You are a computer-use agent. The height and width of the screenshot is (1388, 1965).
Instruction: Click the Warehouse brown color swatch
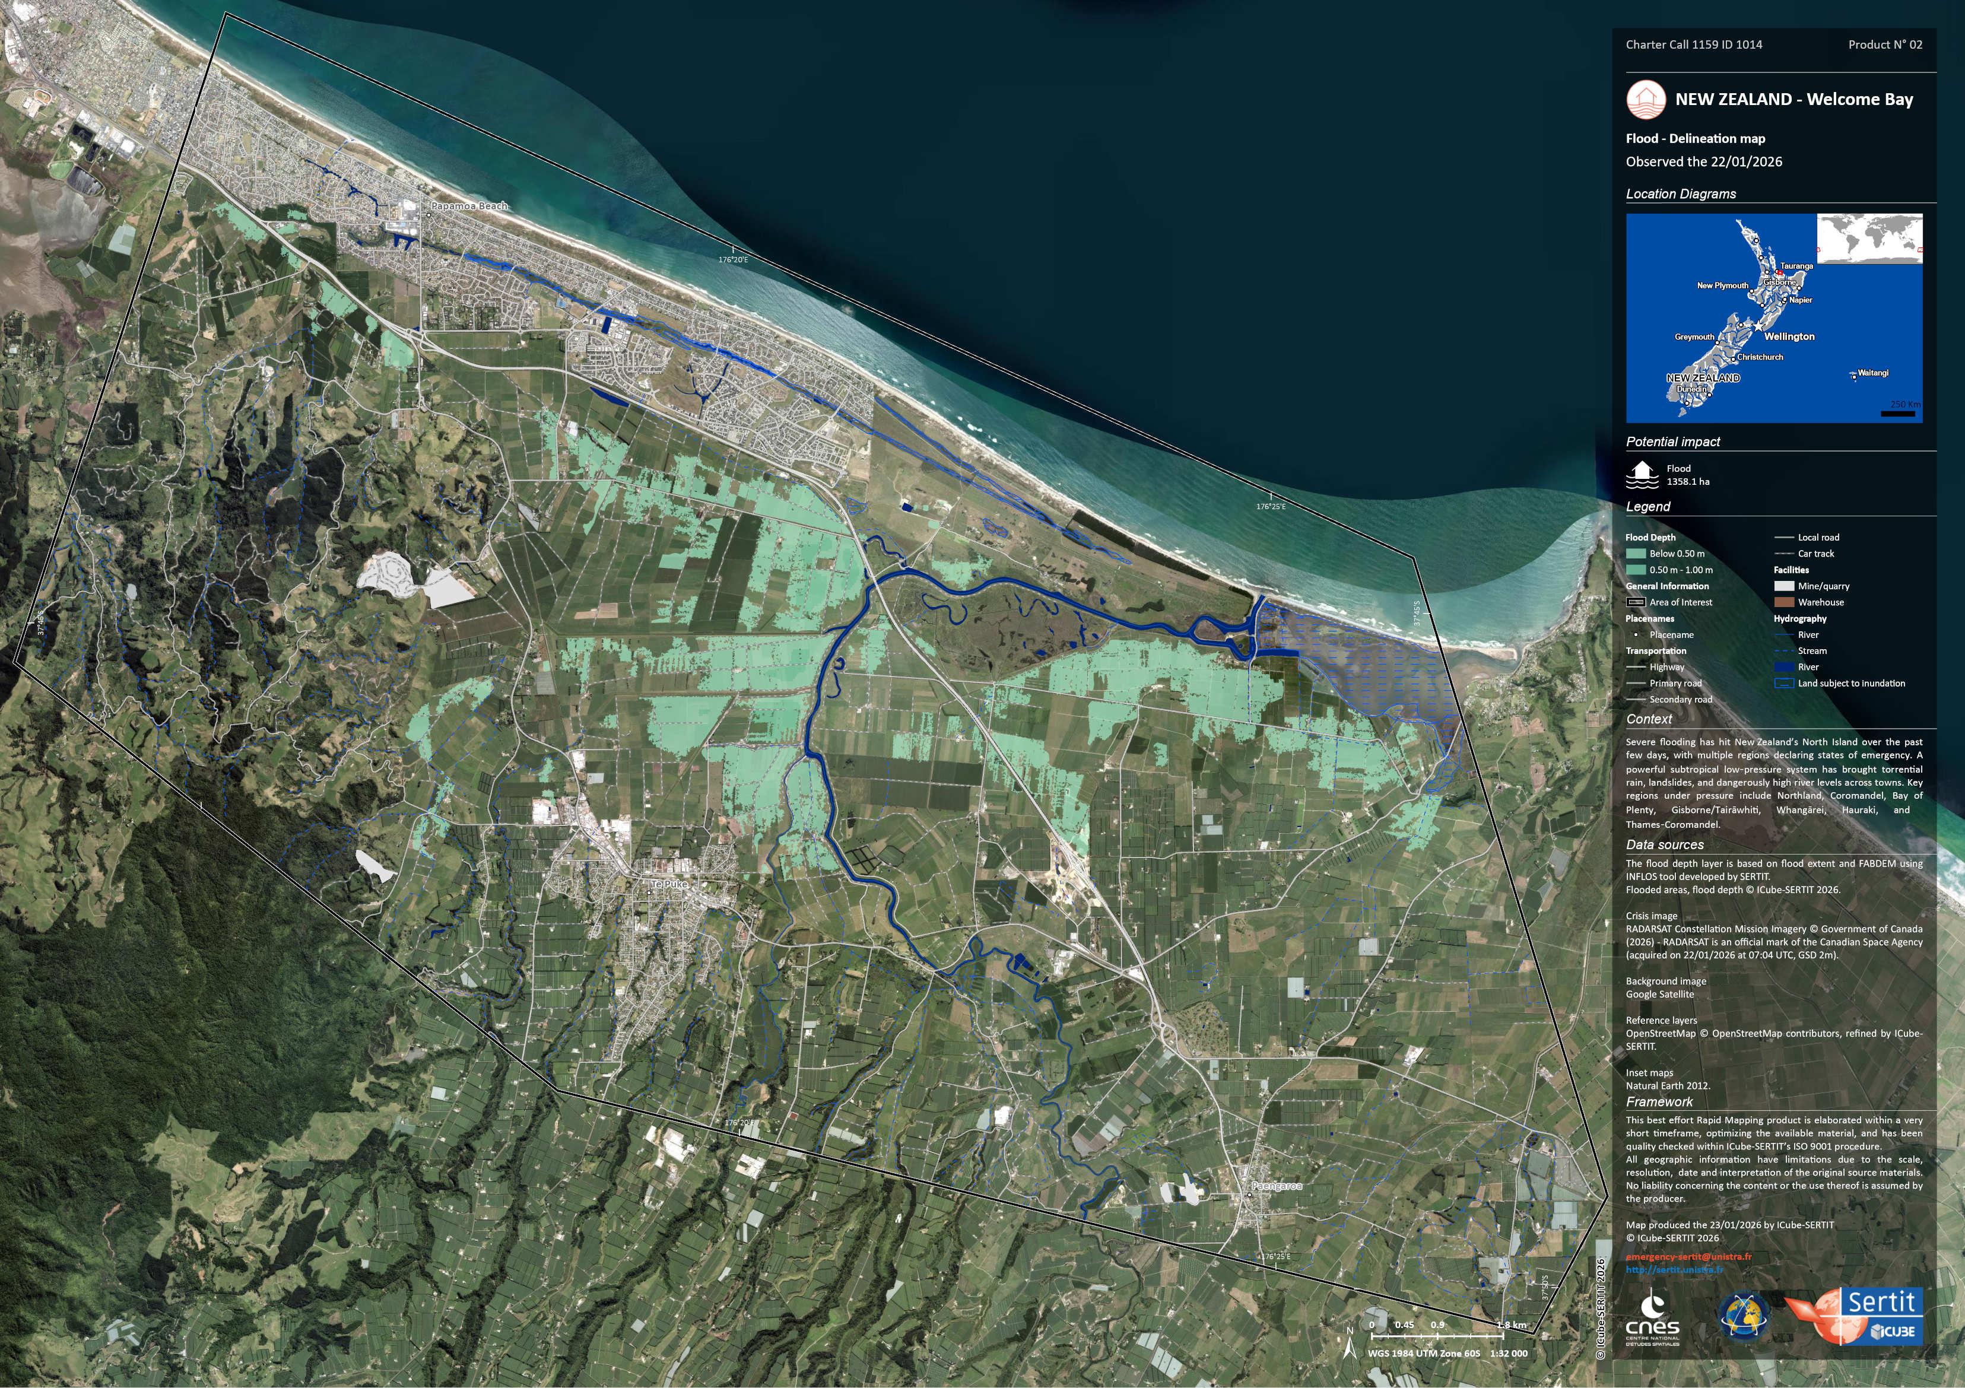click(x=1783, y=602)
